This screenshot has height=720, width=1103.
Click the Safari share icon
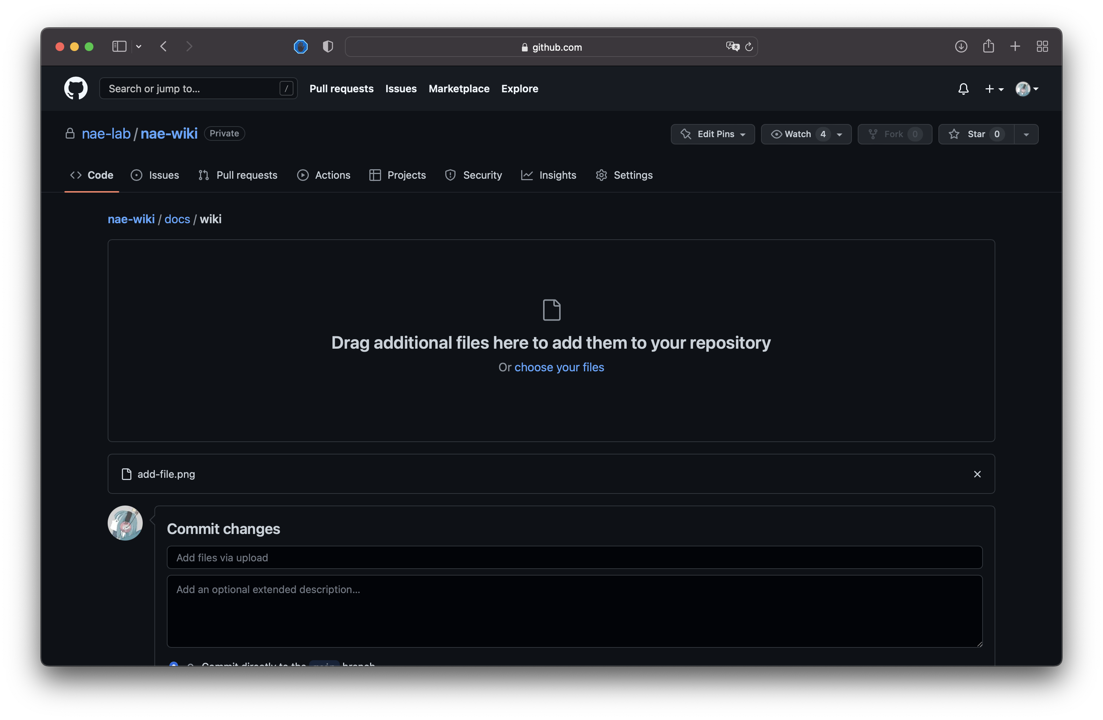coord(988,46)
